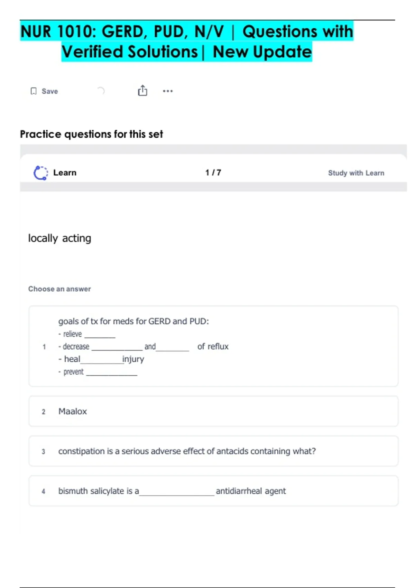Screen dimensions: 415x588
Task: Click the Save label text
Action: click(50, 91)
